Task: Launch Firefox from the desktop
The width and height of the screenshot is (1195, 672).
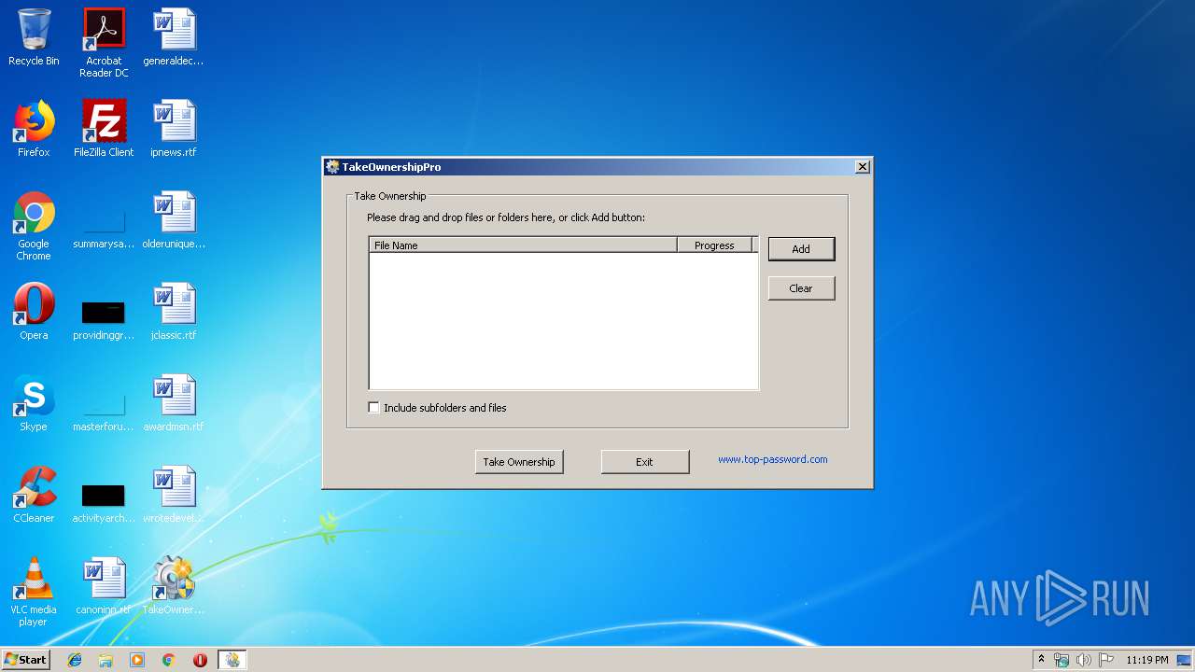Action: [x=34, y=129]
